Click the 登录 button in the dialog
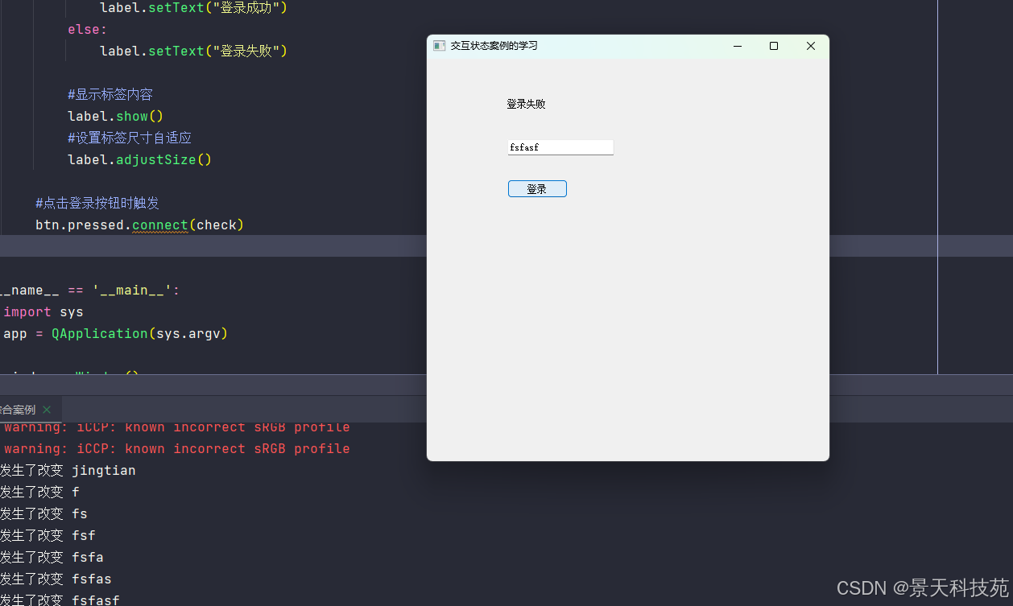 pos(537,189)
